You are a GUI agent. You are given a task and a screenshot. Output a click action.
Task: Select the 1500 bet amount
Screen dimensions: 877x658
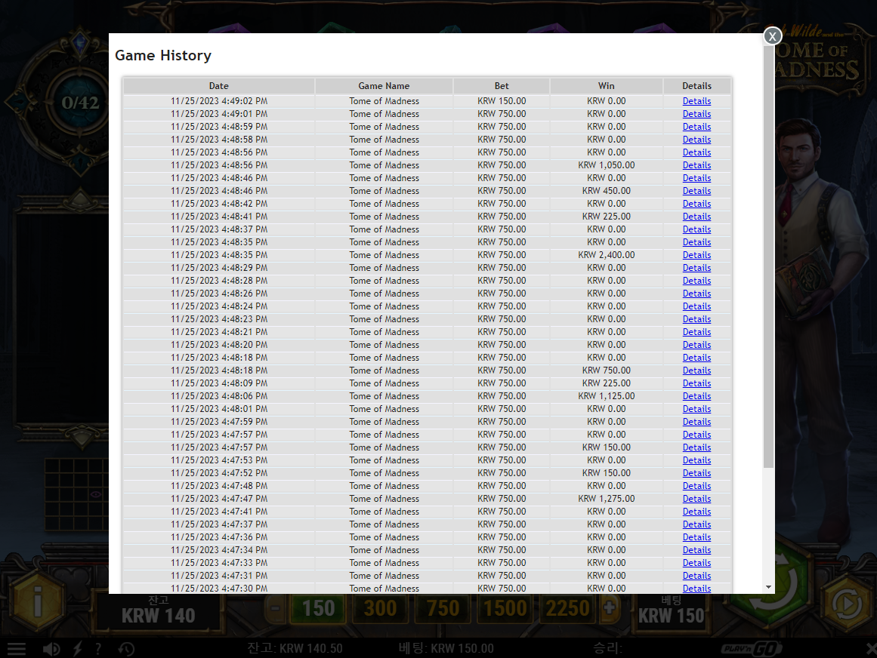click(505, 608)
